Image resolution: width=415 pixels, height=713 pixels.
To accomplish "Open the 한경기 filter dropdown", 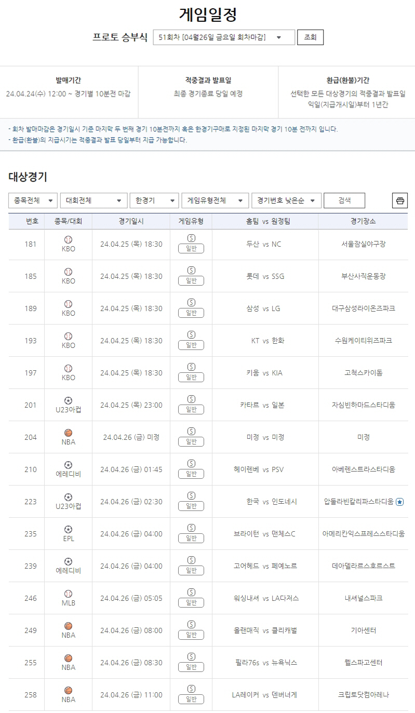I will click(x=154, y=200).
